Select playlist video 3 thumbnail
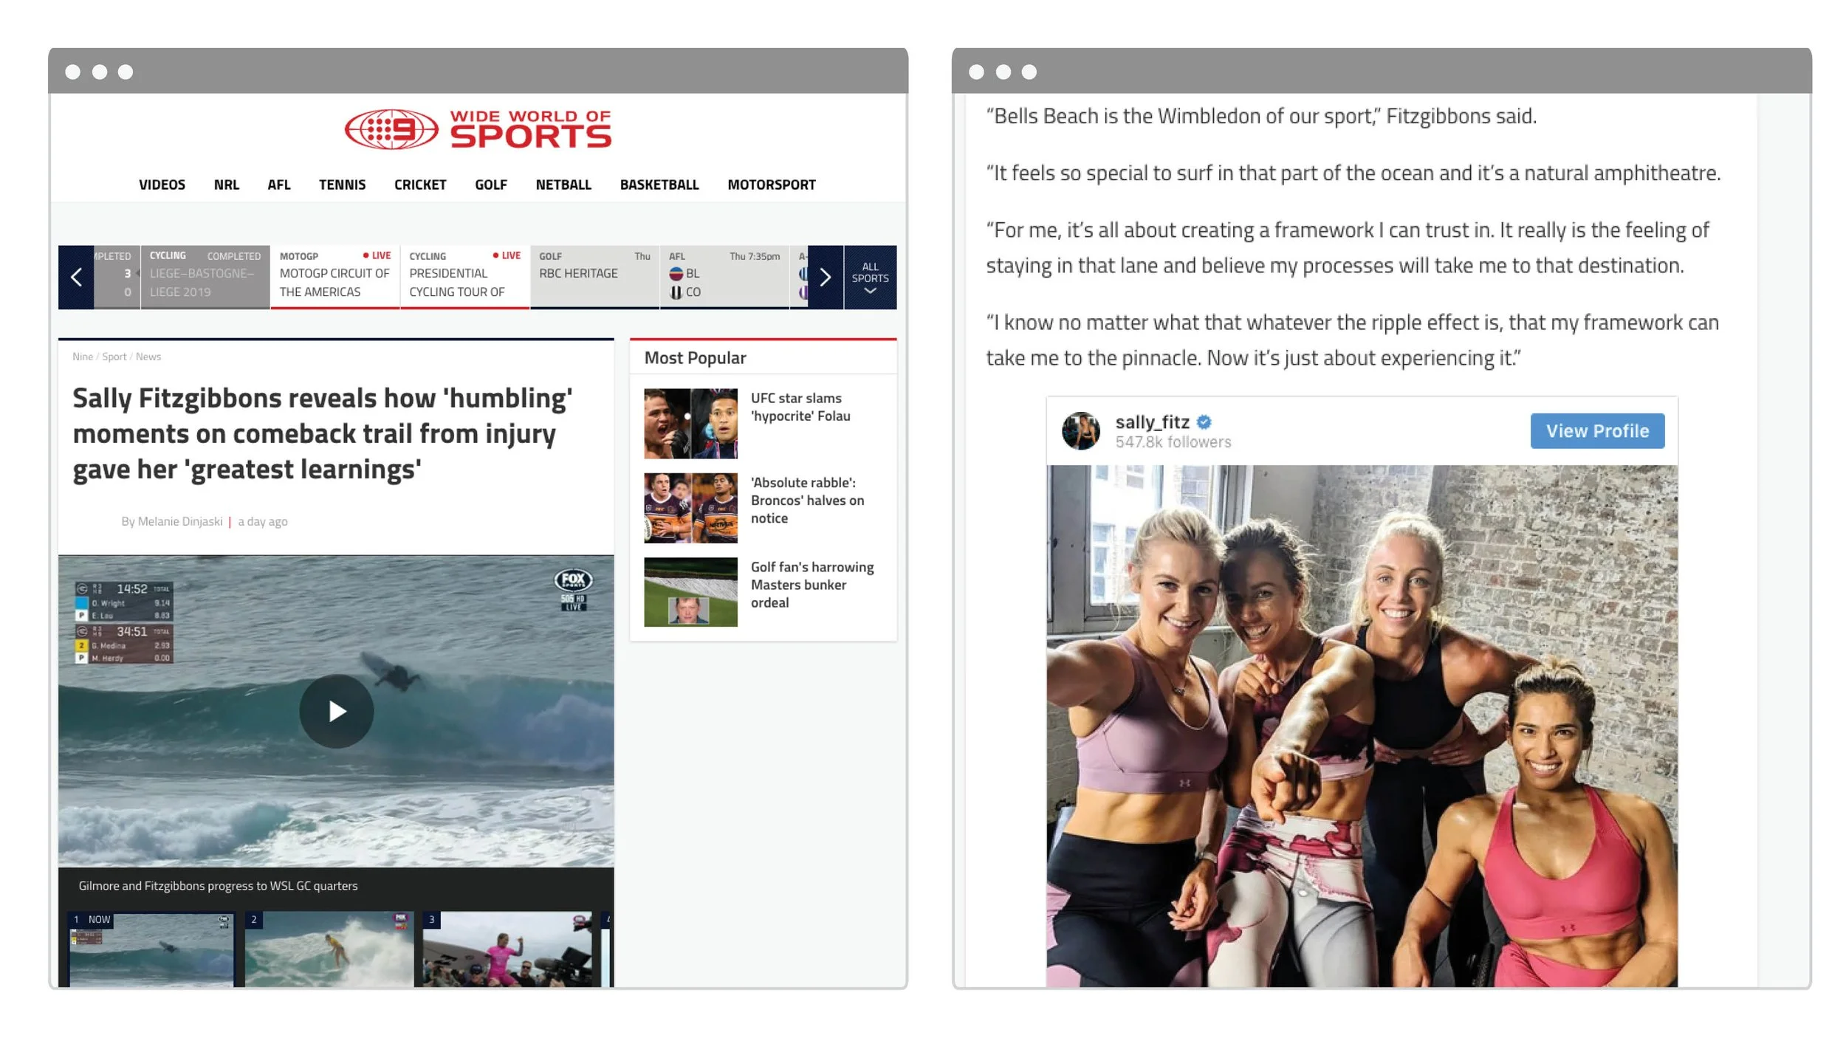The height and width of the screenshot is (1038, 1846). click(507, 949)
